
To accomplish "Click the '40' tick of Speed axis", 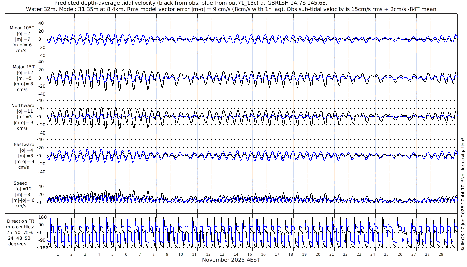I will click(x=42, y=186).
